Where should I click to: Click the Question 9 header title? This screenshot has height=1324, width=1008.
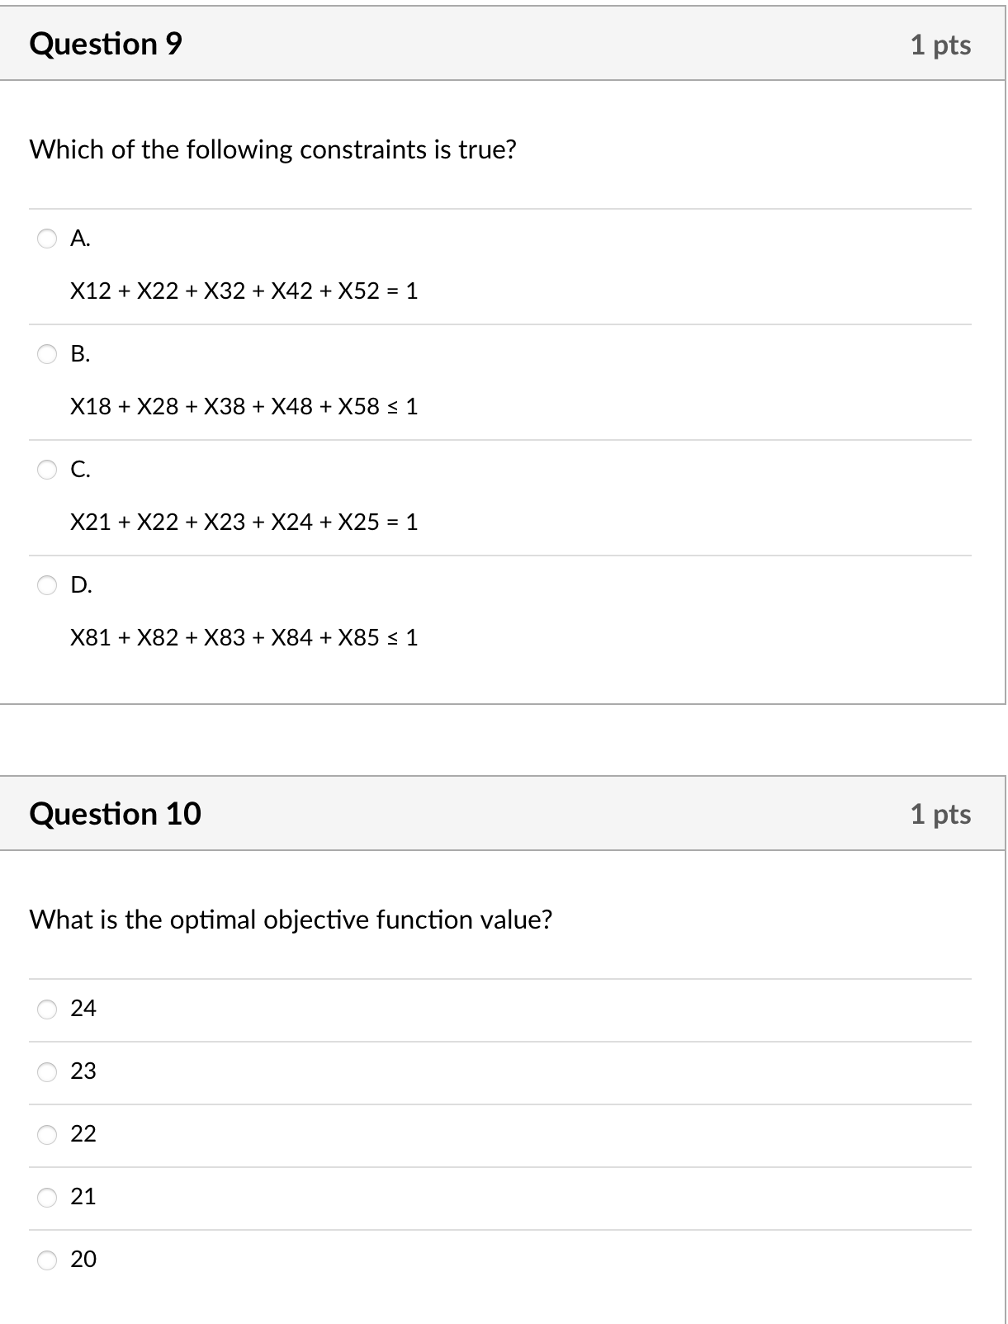106,44
